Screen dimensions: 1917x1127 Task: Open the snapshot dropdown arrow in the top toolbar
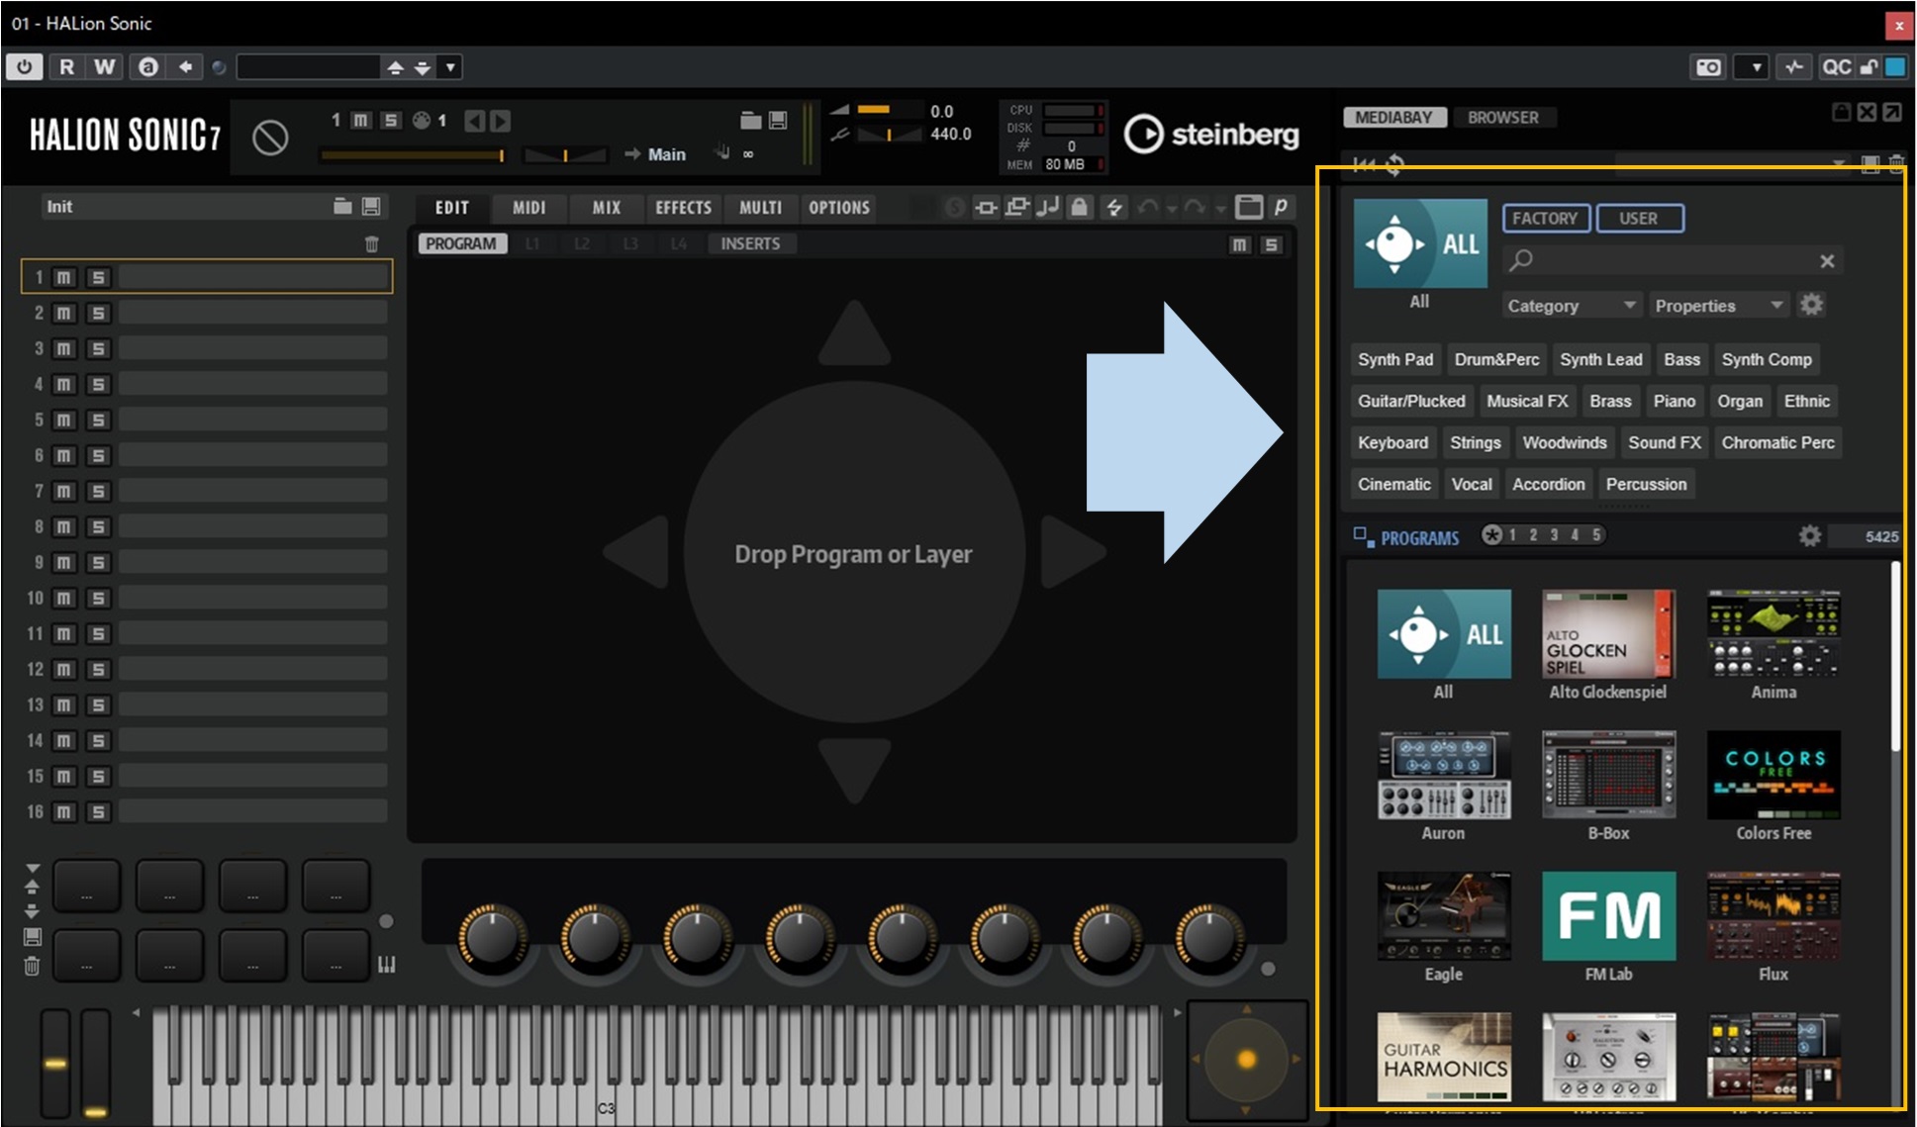(x=1757, y=67)
